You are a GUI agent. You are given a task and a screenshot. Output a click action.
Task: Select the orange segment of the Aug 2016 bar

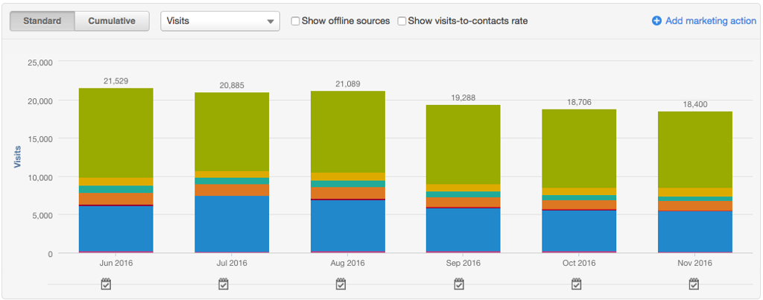pyautogui.click(x=348, y=193)
